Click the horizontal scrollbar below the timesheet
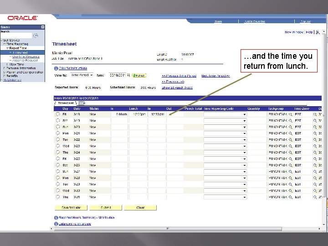 click(x=168, y=229)
